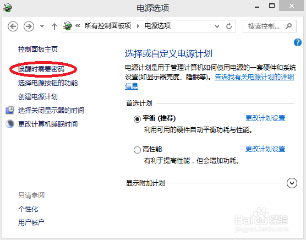Click 创建电源计划 link
Viewport: 306px width, 240px height.
click(x=38, y=96)
